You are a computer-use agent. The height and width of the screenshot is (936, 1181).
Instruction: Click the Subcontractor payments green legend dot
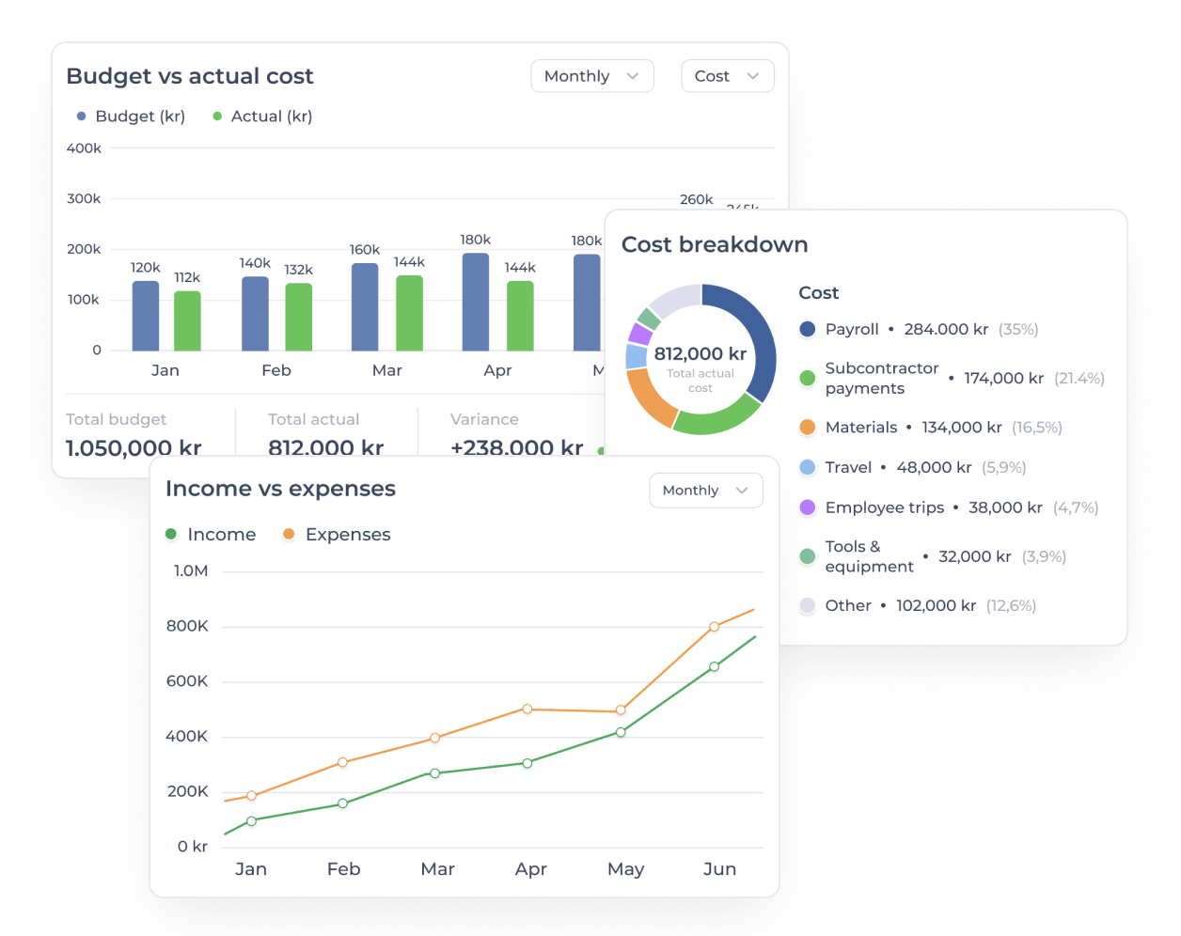coord(807,378)
